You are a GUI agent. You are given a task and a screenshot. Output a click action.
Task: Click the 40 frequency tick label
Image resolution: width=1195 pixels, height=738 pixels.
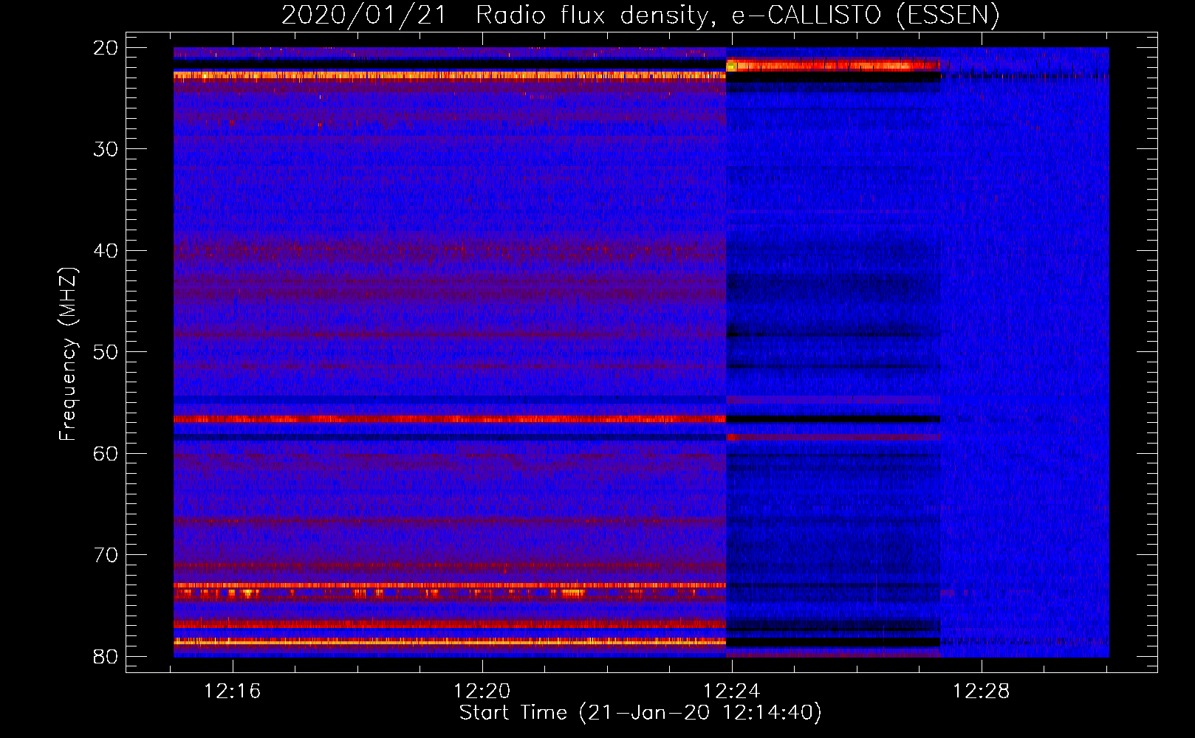click(x=106, y=251)
